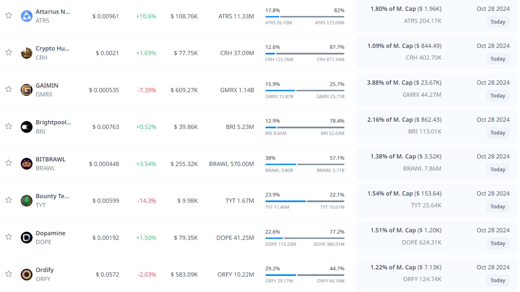Click the Ordify orange circle logo
Viewport: 520px width, 292px height.
point(27,274)
